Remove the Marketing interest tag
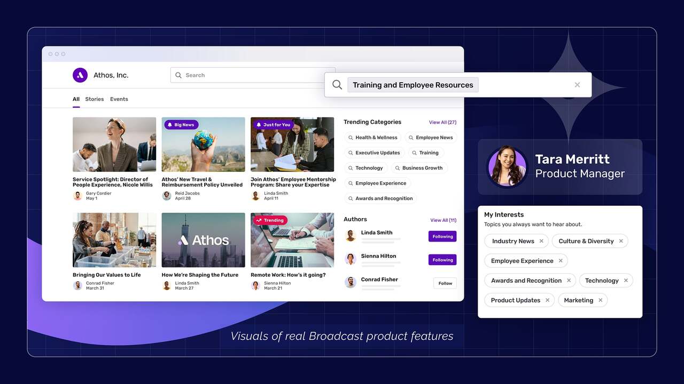Image resolution: width=684 pixels, height=384 pixels. (600, 300)
